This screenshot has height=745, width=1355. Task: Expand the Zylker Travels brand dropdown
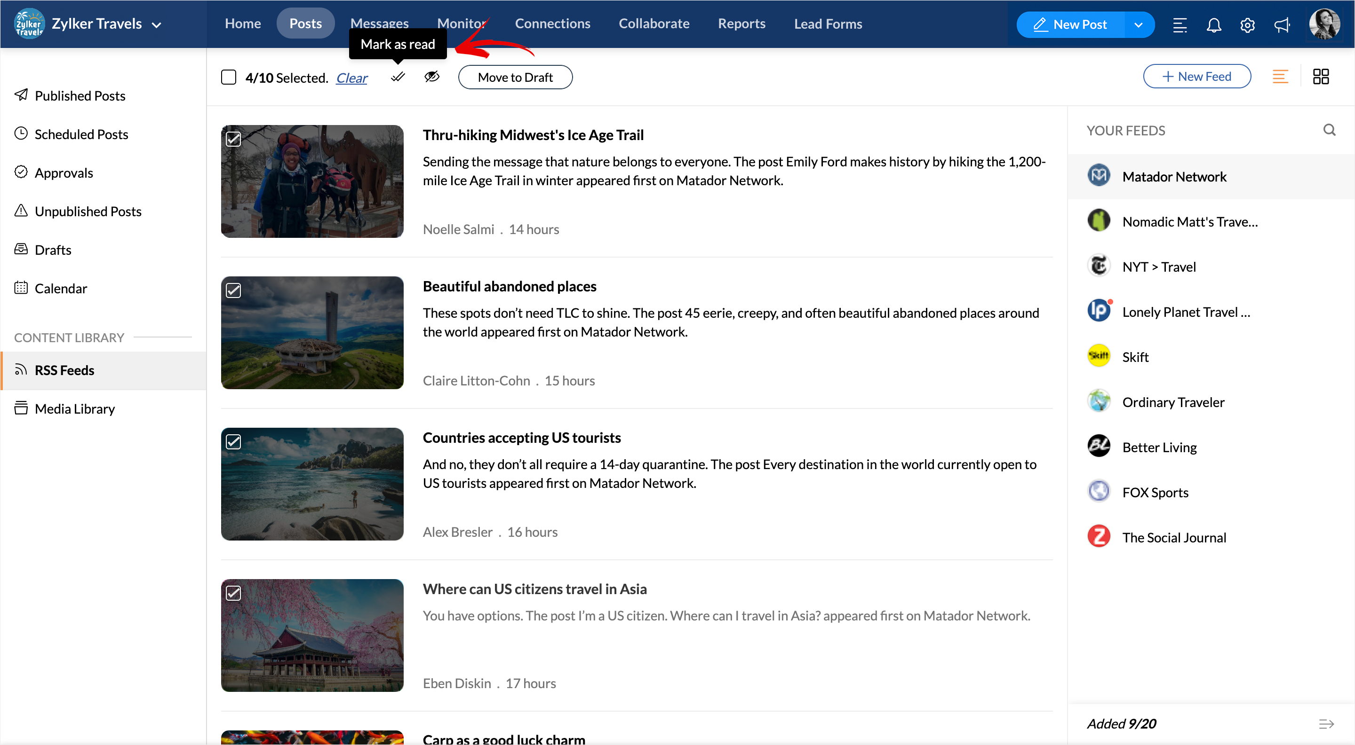(x=156, y=25)
